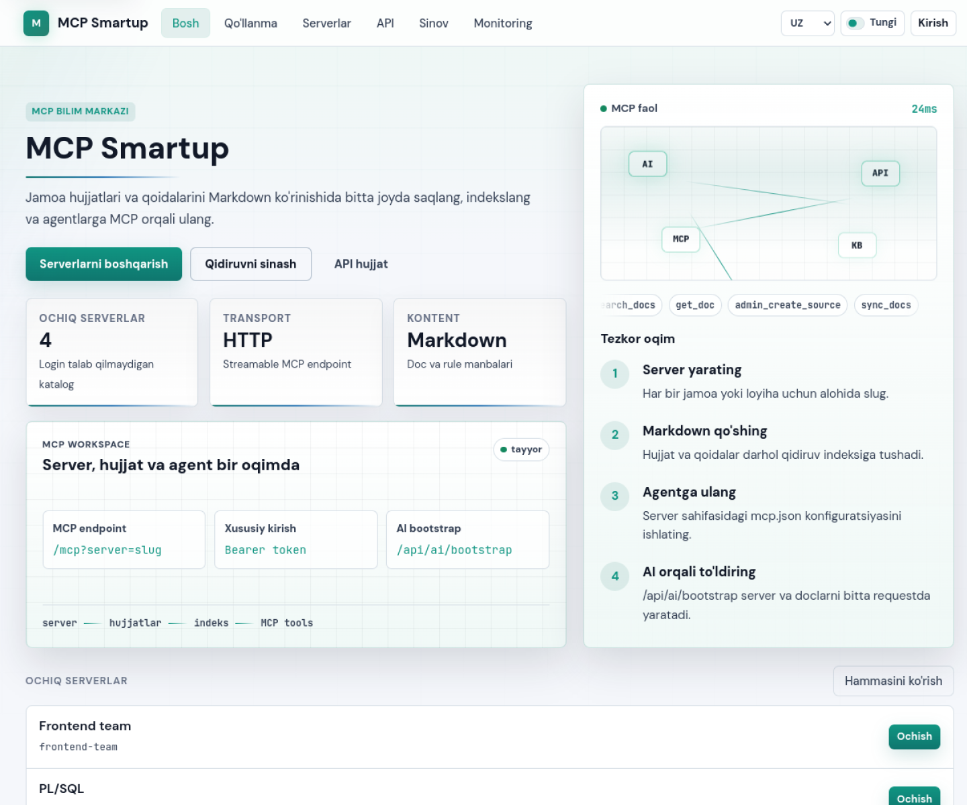
Task: Select the Bosh navigation tab
Action: [x=185, y=23]
